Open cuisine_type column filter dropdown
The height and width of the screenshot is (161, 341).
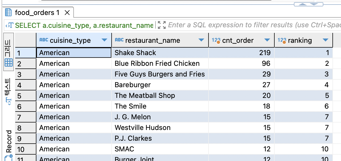104,40
